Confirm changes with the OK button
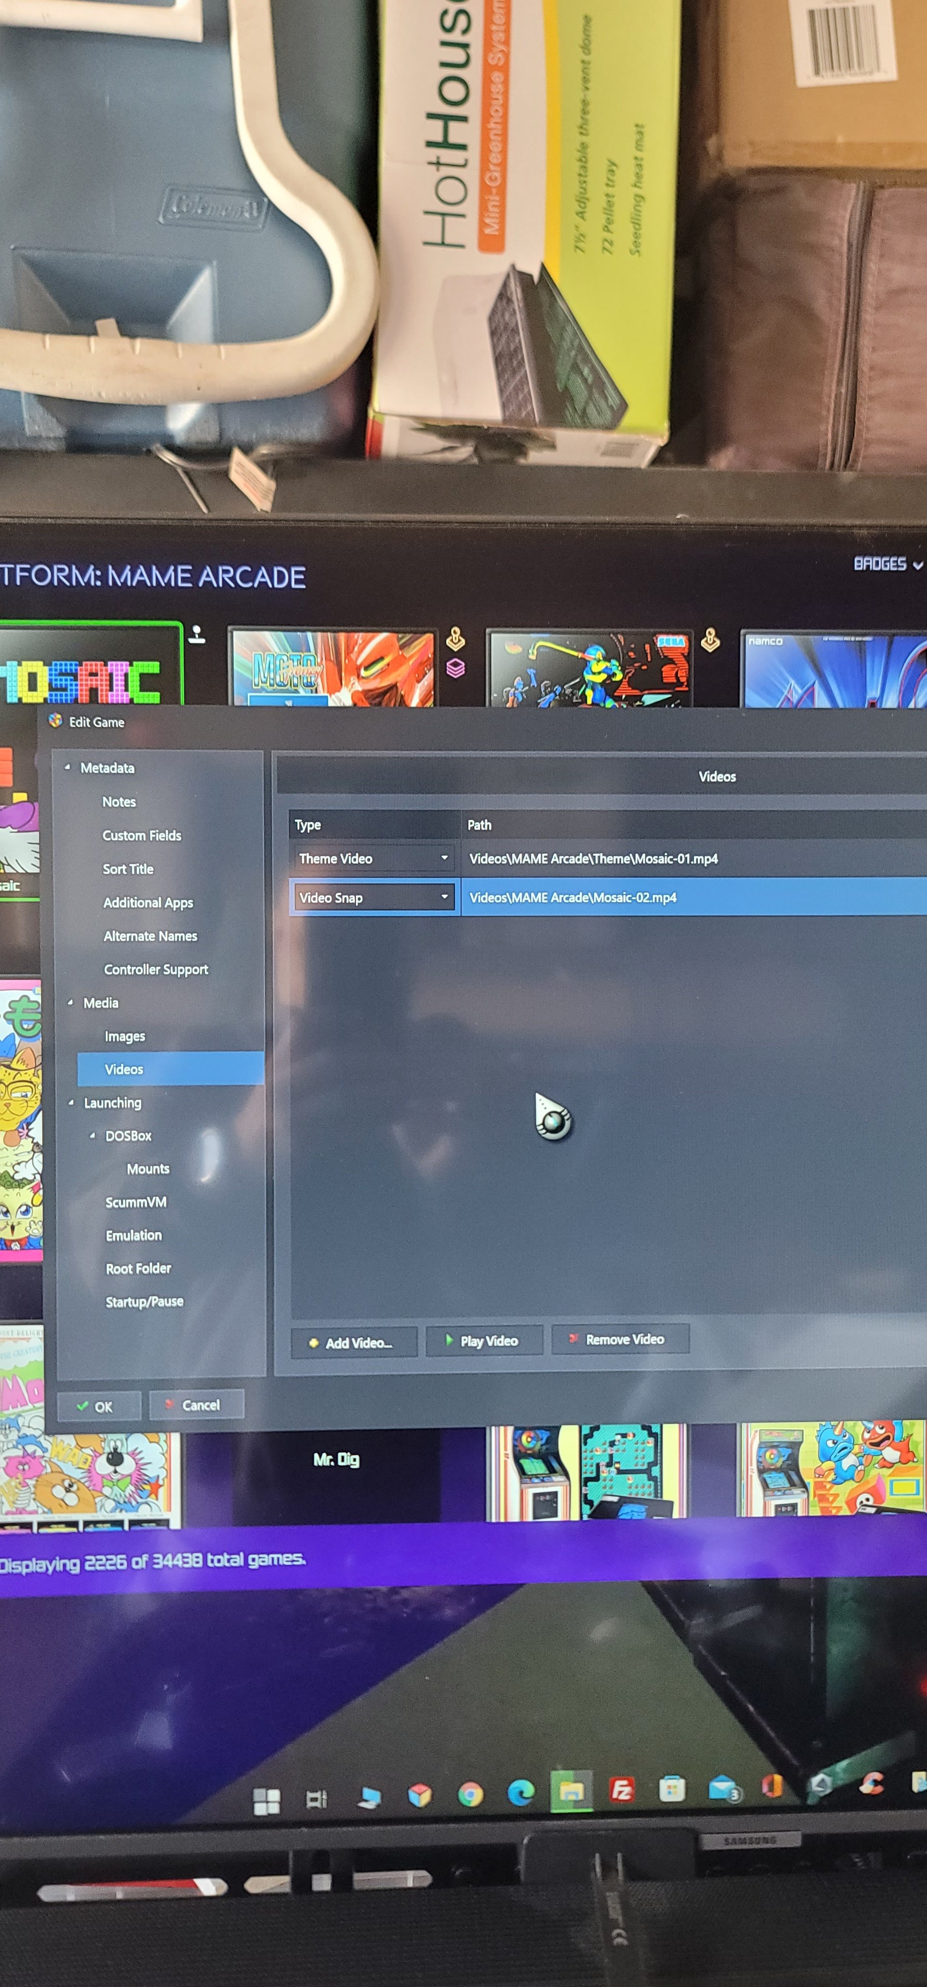This screenshot has height=1987, width=927. [x=99, y=1406]
